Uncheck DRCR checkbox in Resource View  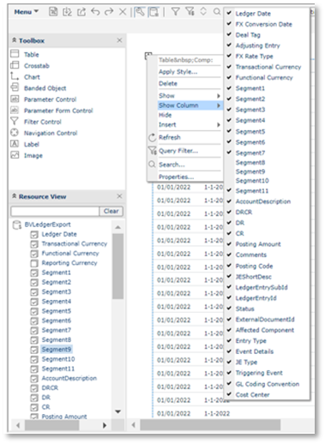[34, 388]
